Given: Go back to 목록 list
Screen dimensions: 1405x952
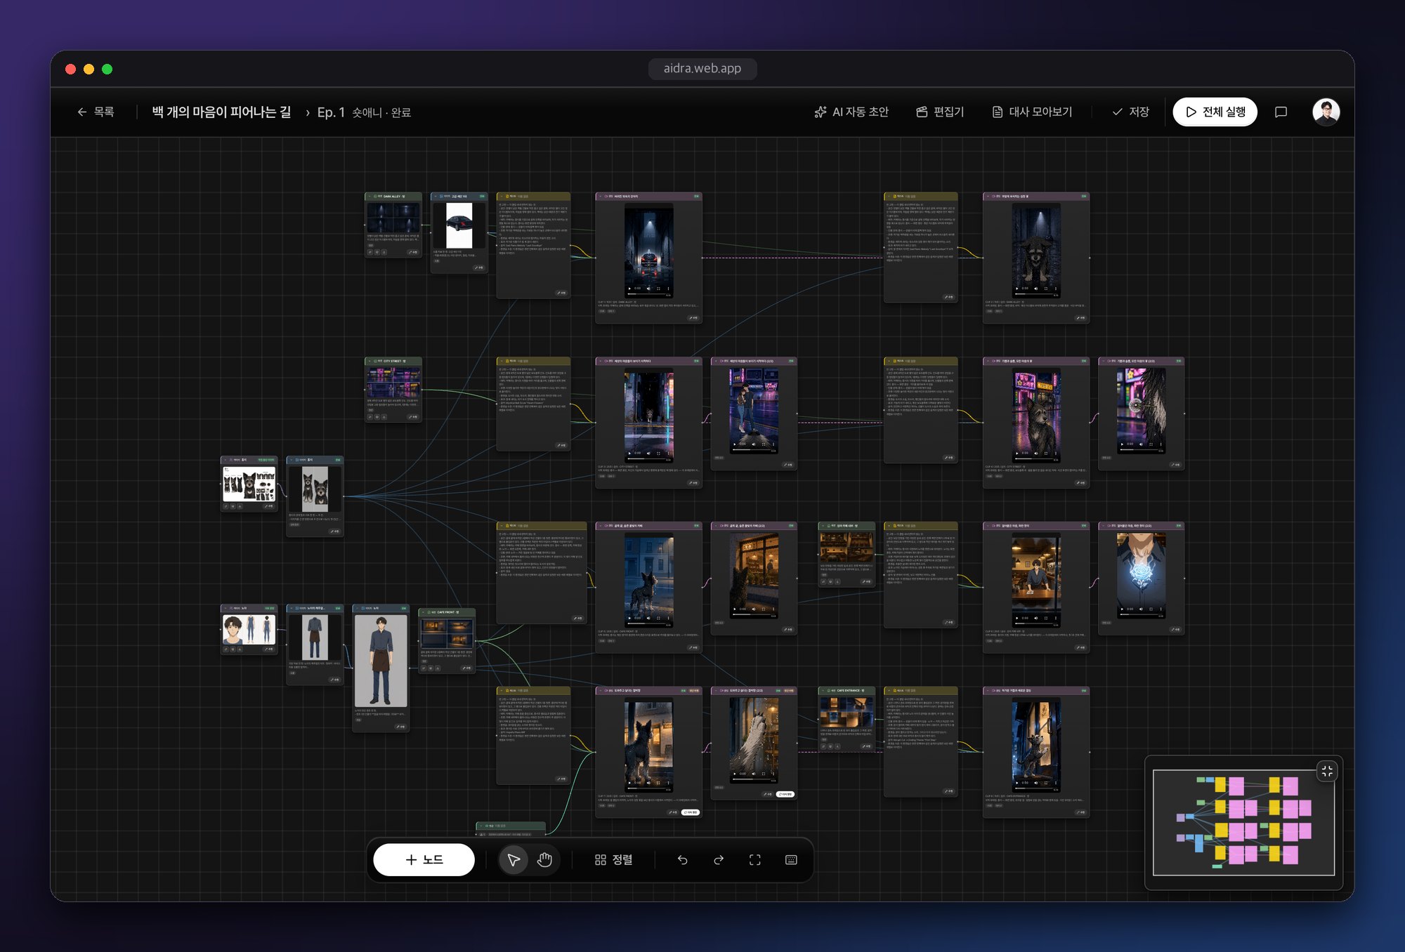Looking at the screenshot, I should pyautogui.click(x=96, y=112).
